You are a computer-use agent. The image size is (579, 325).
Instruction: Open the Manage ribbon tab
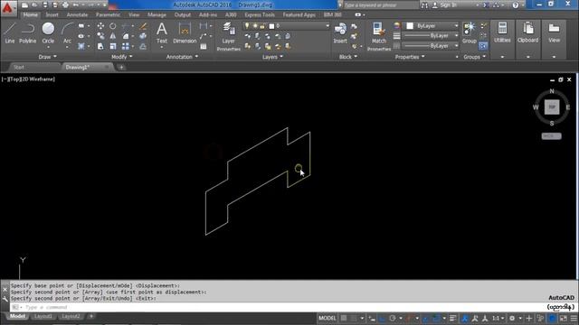pyautogui.click(x=157, y=14)
